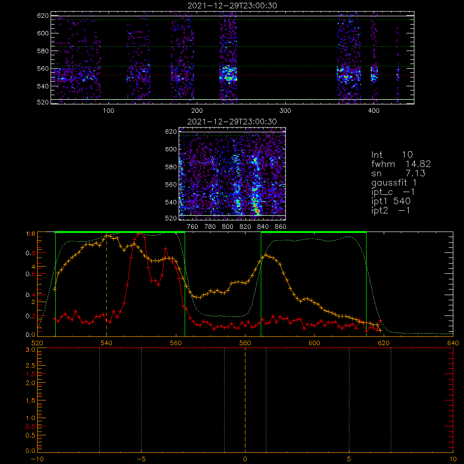Image resolution: width=464 pixels, height=464 pixels.
Task: Click the 'gaussfit 1' parameter line
Action: pos(394,183)
